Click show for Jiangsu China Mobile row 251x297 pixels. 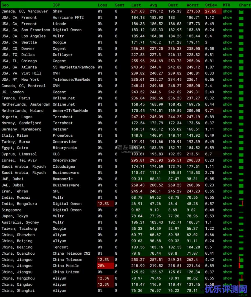tap(227, 266)
